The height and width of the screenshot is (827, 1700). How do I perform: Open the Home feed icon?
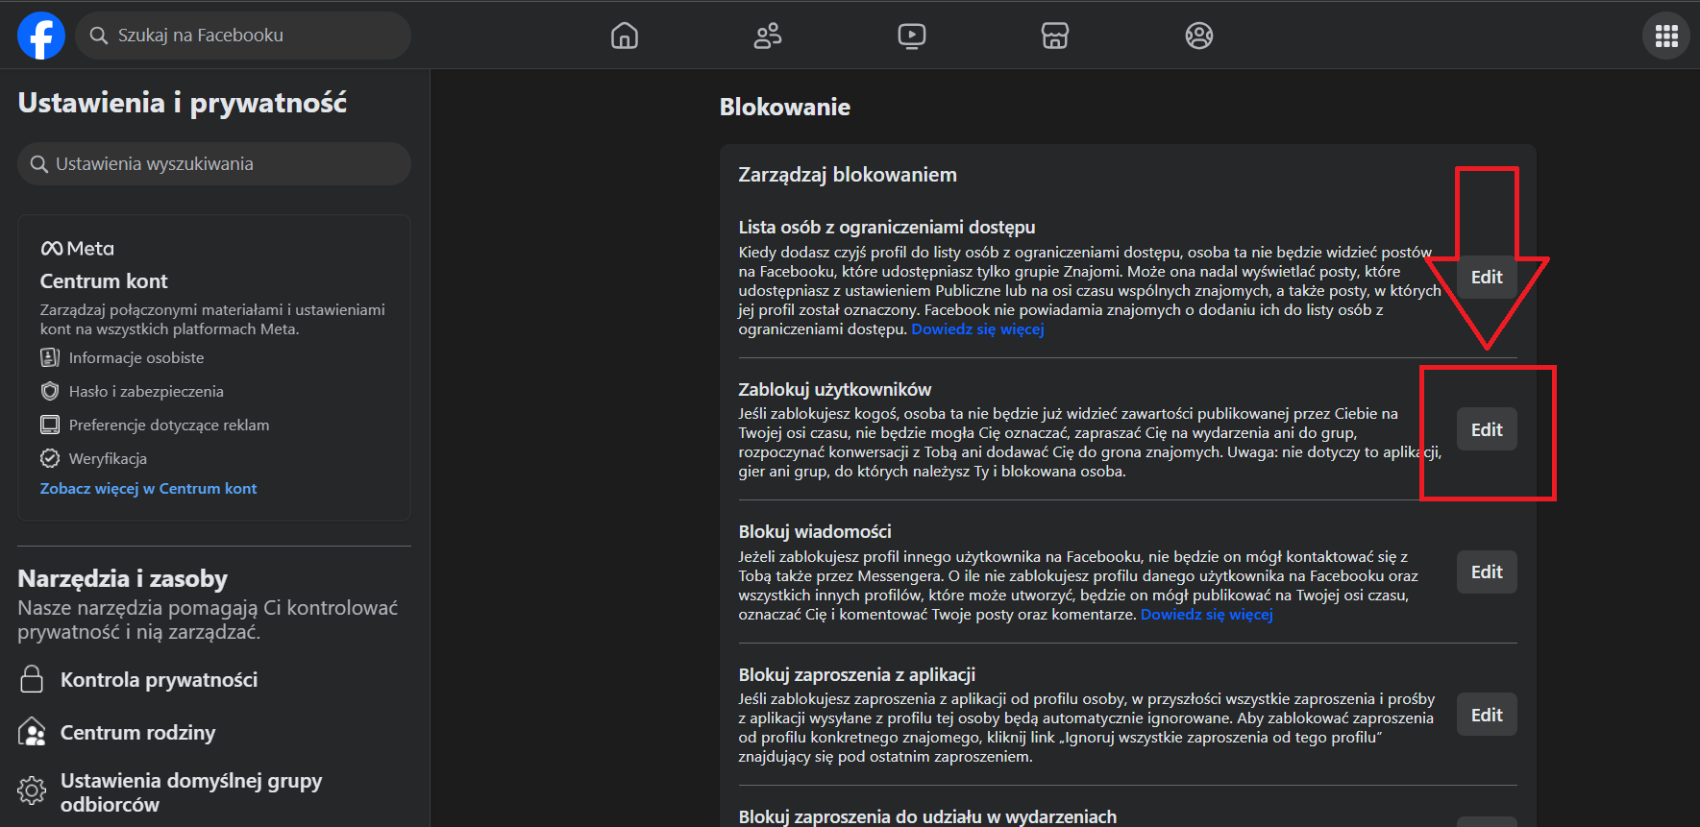(x=625, y=36)
